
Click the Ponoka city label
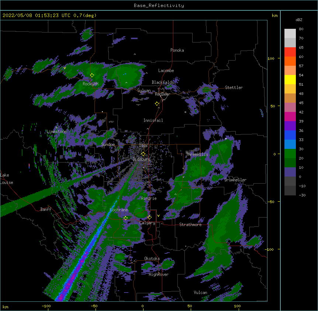click(177, 50)
